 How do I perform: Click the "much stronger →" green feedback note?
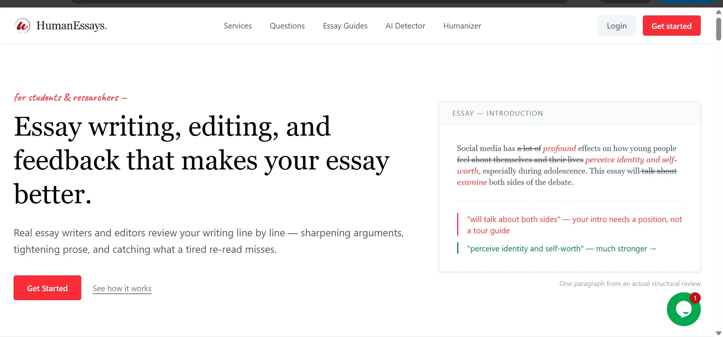click(561, 249)
